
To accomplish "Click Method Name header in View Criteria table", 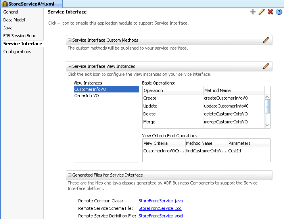I will (x=207, y=143).
